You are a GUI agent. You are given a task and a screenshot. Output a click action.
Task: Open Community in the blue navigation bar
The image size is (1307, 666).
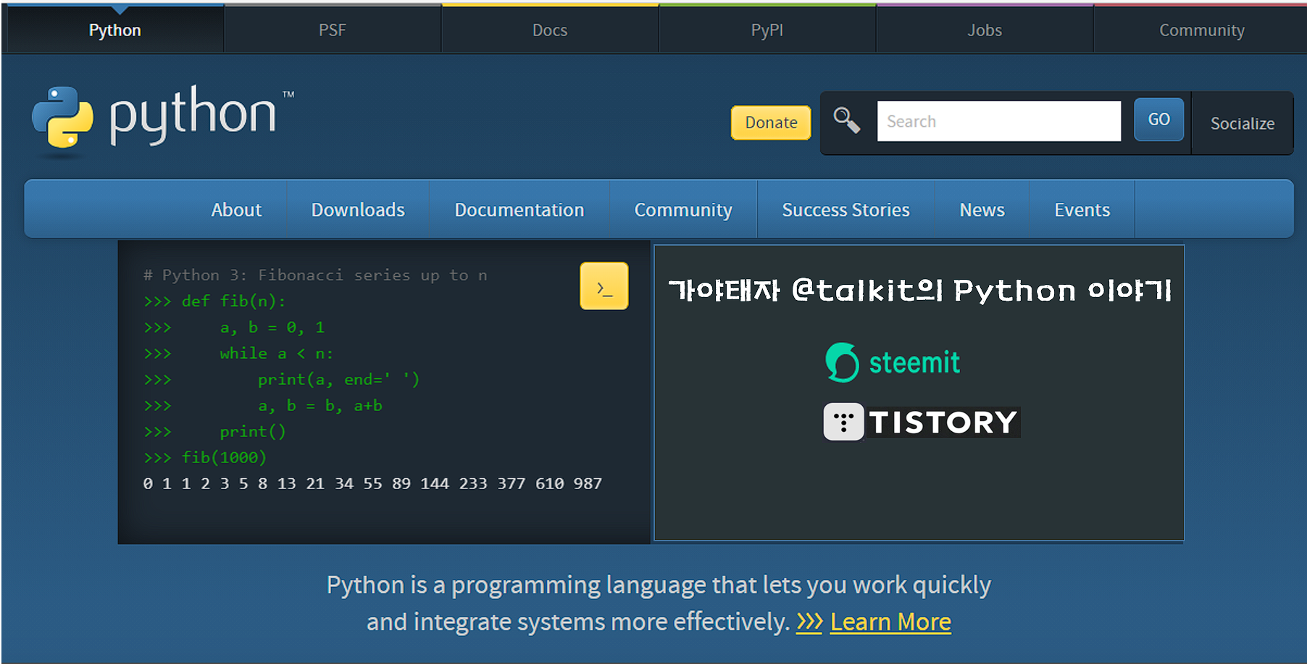click(683, 209)
